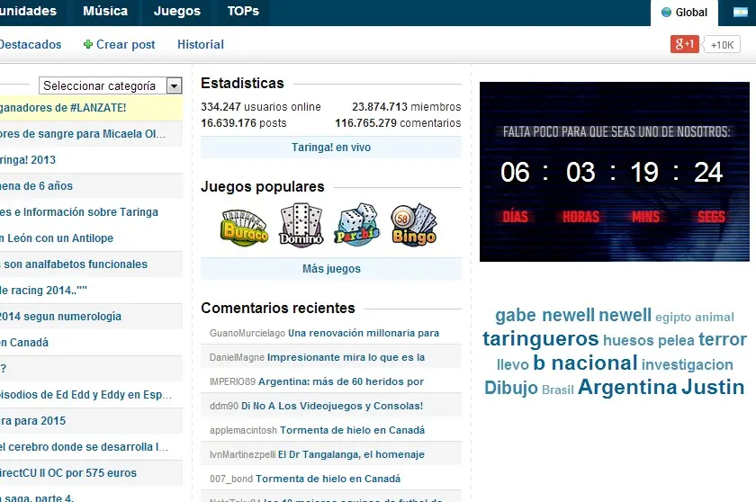Screen dimensions: 756x502
Task: Click the animal tag
Action: (715, 317)
